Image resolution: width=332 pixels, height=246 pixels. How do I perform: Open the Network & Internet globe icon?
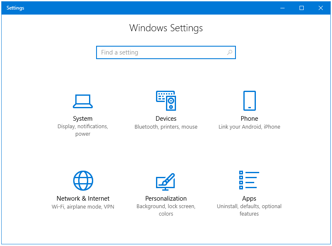83,181
